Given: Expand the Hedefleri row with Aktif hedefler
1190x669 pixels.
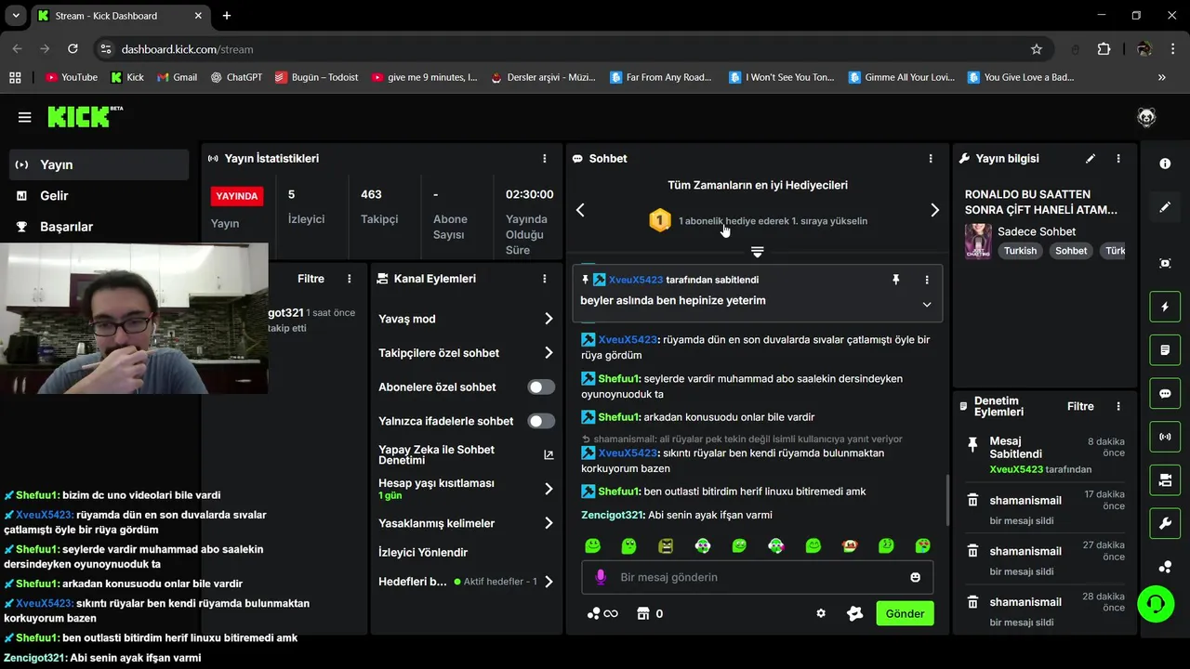Looking at the screenshot, I should 466,582.
